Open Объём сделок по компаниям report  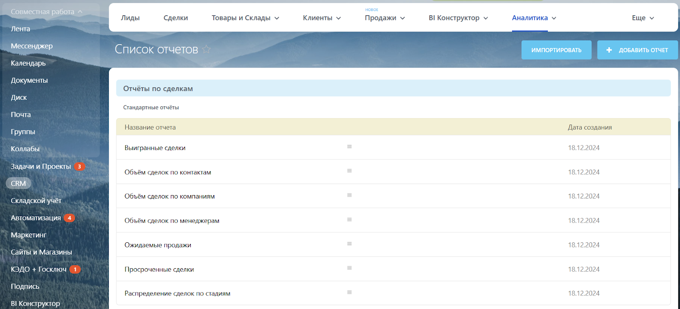(170, 196)
